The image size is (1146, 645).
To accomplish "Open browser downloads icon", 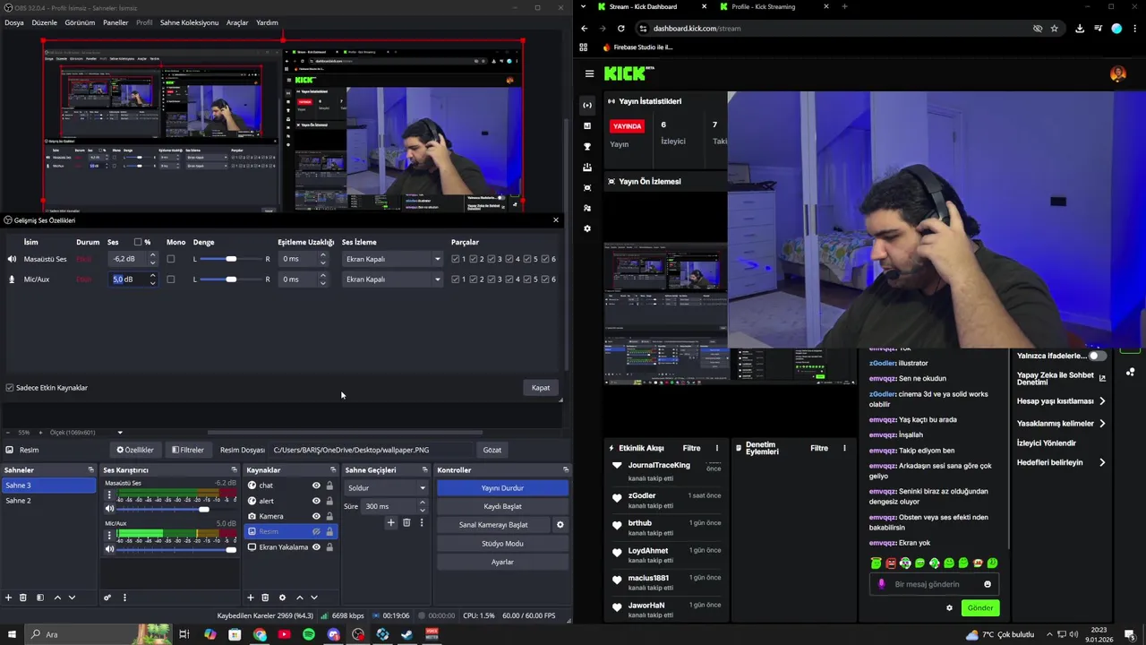I will [1080, 29].
